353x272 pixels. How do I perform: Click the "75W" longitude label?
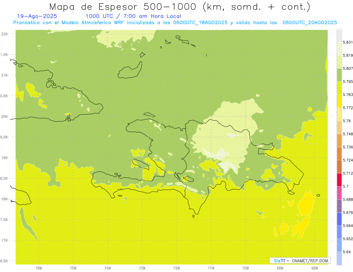pyautogui.click(x=73, y=268)
